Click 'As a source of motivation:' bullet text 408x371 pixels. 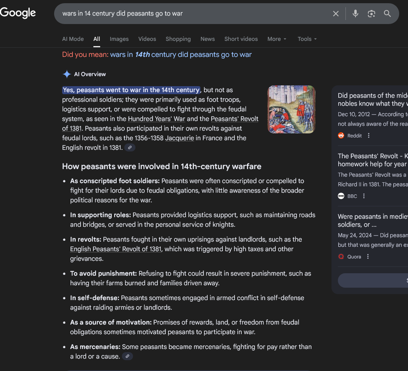tap(111, 323)
